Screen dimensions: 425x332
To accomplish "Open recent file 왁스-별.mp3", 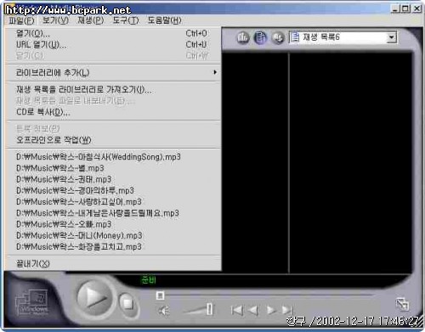I will pos(113,168).
